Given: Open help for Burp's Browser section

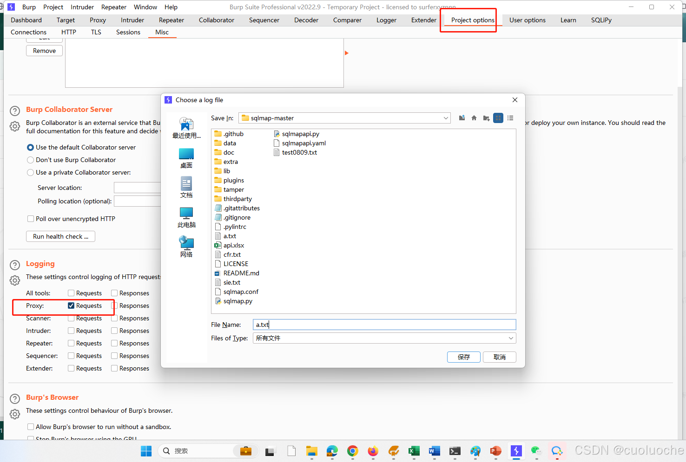Looking at the screenshot, I should coord(15,399).
